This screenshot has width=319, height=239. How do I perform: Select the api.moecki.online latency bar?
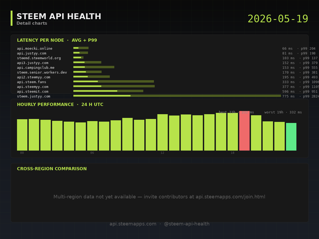point(81,48)
